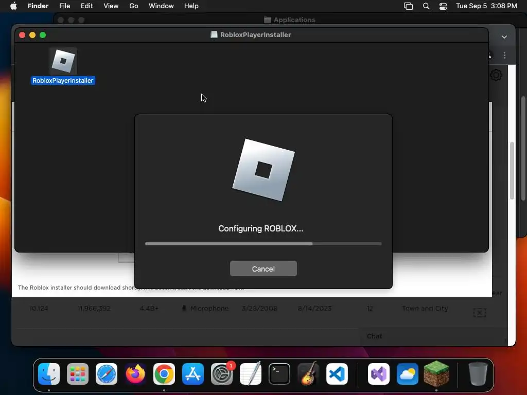Screen dimensions: 527x395
Task: Click the RobloxPlayerInstaller window title
Action: coord(255,34)
